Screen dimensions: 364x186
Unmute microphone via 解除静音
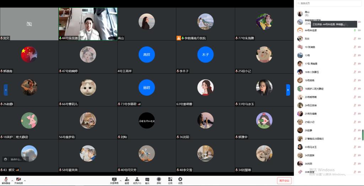coord(6,180)
